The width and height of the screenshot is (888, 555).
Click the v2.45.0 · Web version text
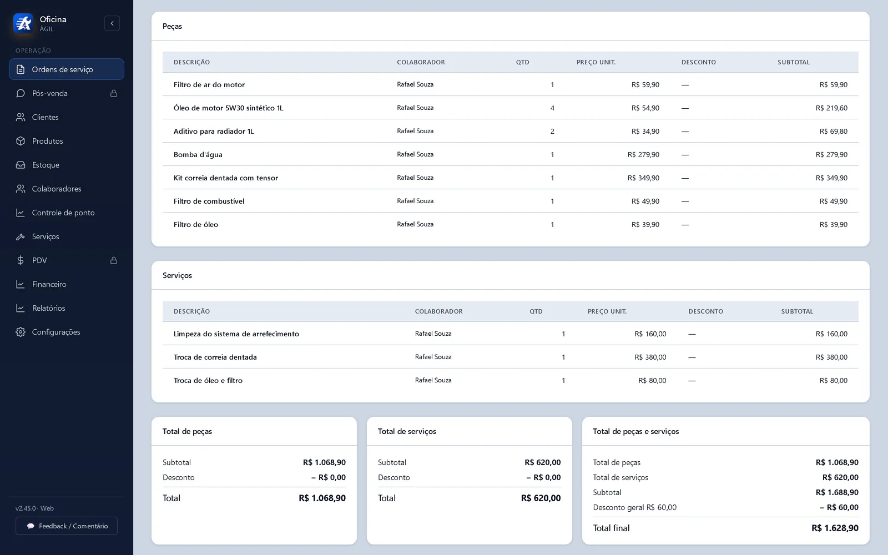34,508
